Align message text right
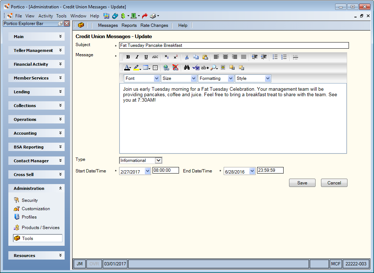The height and width of the screenshot is (273, 374). (x=235, y=57)
